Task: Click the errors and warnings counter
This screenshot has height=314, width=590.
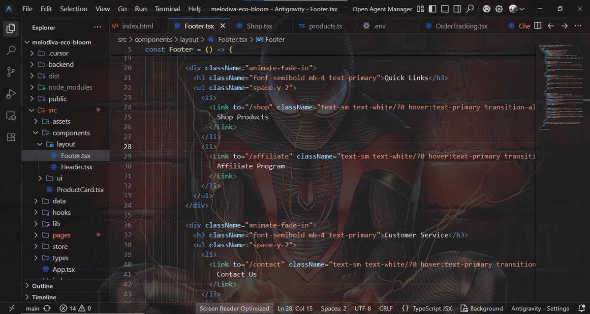Action: [x=75, y=309]
